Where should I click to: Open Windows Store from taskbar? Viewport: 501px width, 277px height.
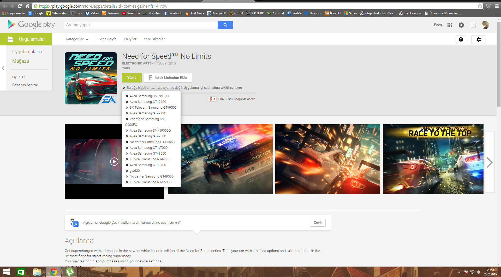(x=21, y=272)
